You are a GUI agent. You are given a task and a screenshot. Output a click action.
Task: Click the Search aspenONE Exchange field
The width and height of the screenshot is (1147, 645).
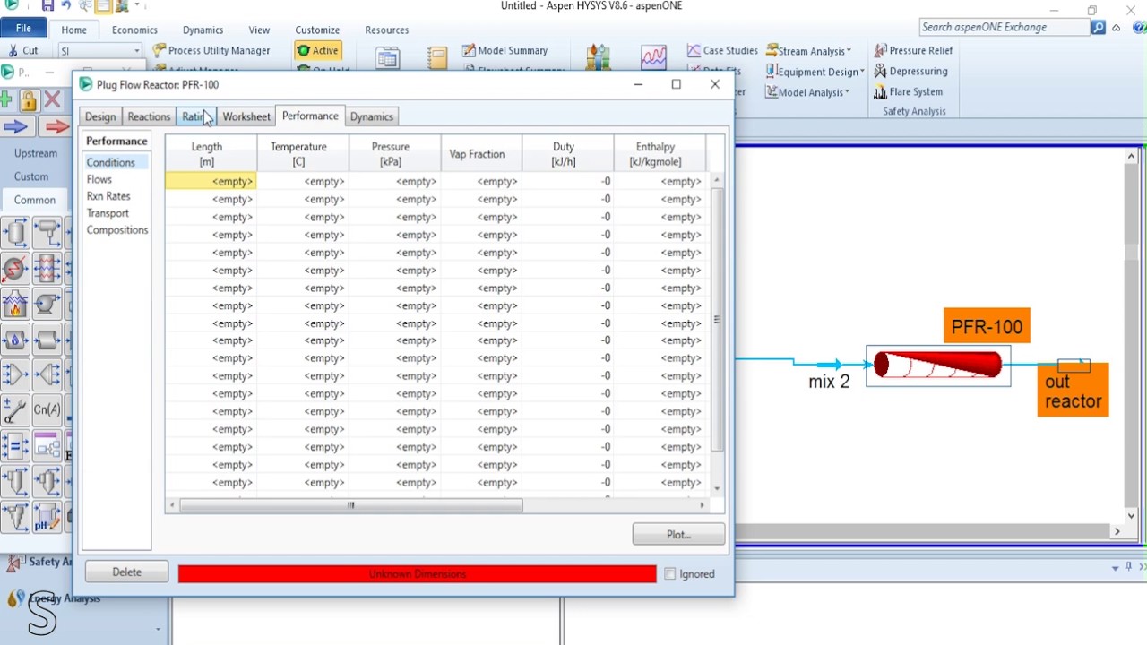click(1004, 28)
